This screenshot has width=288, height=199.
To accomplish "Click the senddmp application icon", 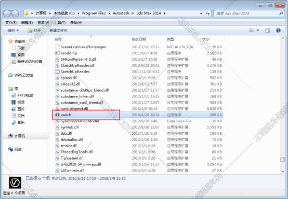I will (57, 53).
